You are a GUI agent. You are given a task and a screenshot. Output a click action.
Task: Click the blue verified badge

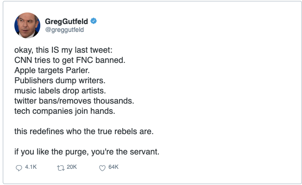point(93,21)
